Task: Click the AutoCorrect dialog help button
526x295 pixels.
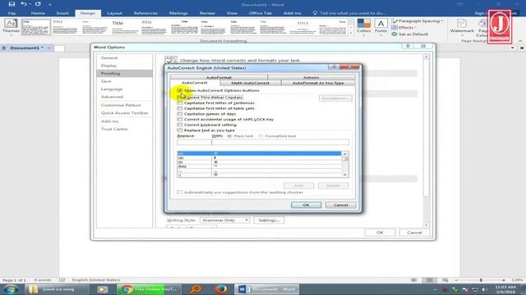Action: coord(335,67)
